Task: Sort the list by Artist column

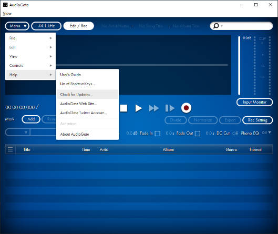Action: (x=104, y=149)
